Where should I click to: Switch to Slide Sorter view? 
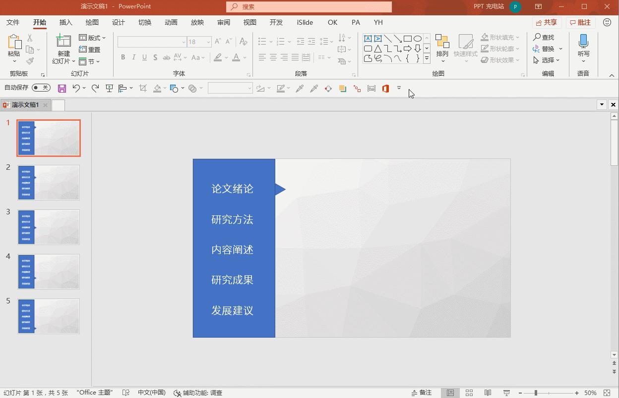(469, 393)
